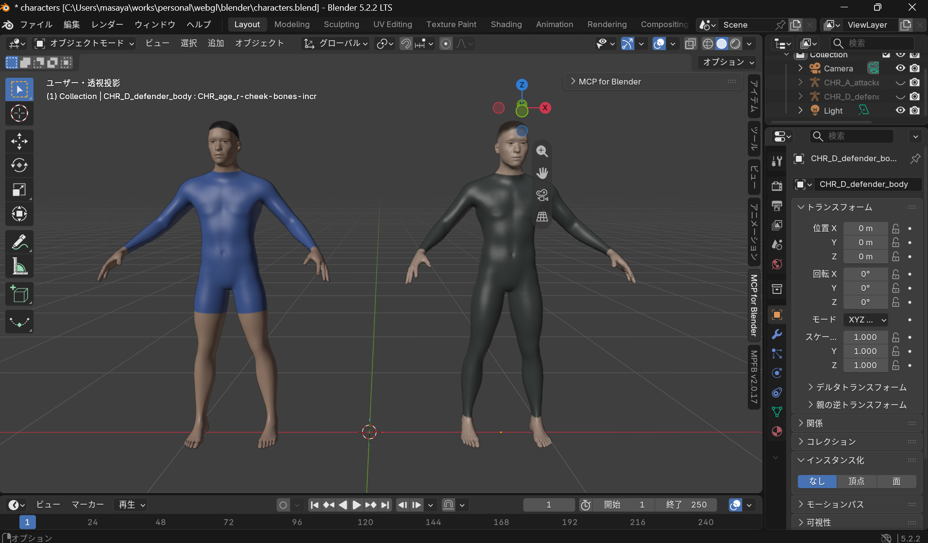This screenshot has height=543, width=928.
Task: Click the なし instancing button
Action: pyautogui.click(x=817, y=481)
